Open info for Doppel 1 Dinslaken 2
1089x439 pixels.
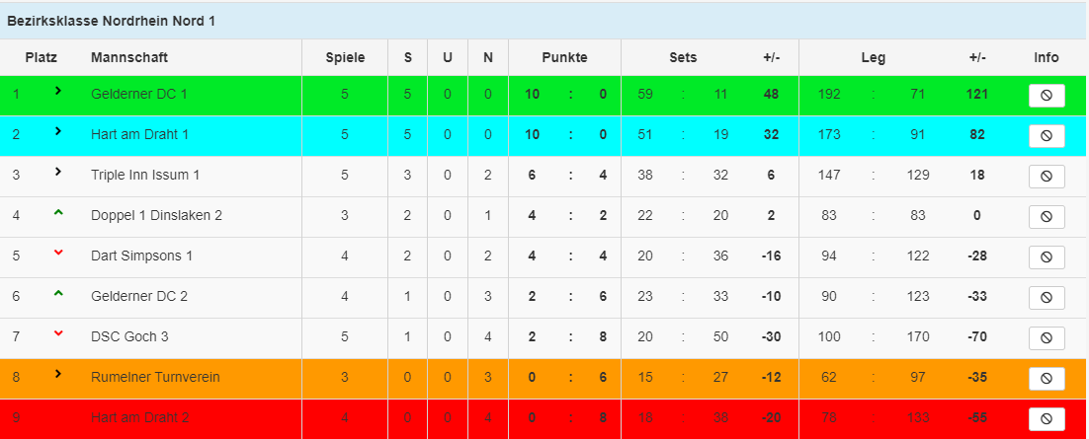coord(1046,216)
